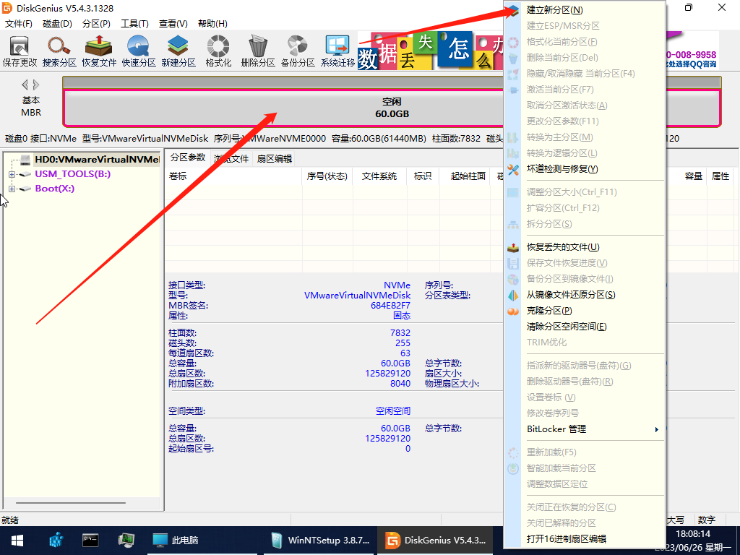The height and width of the screenshot is (555, 740).
Task: Click the 建立新分区 icon in context menu
Action: (x=513, y=10)
